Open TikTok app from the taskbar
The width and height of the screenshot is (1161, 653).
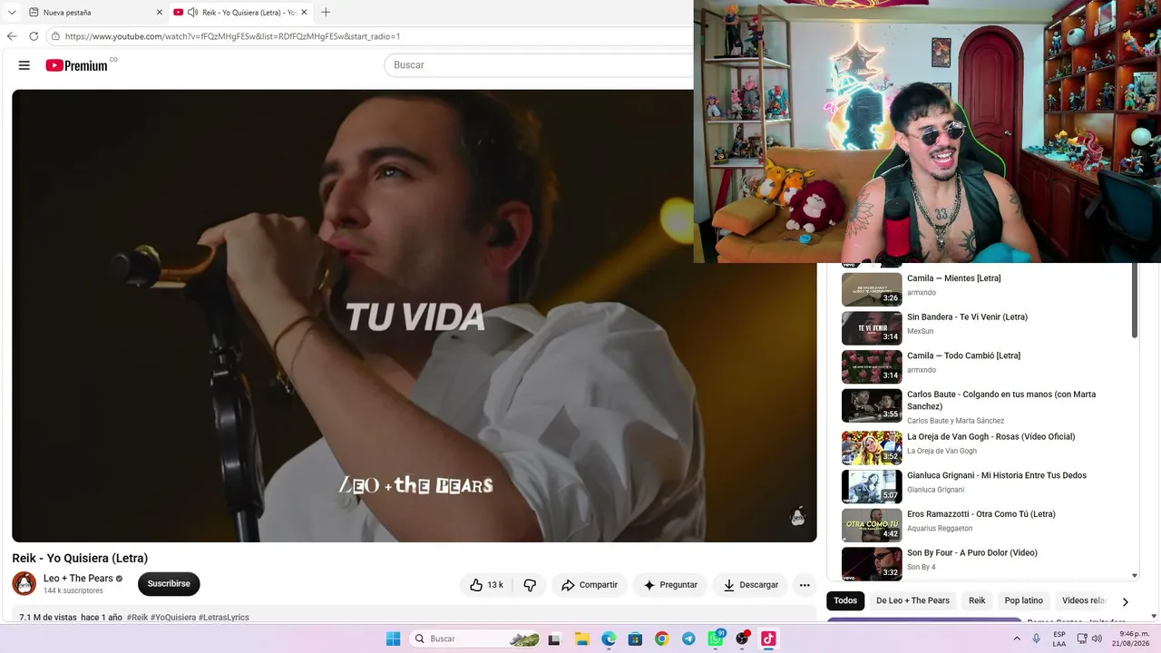click(x=768, y=638)
